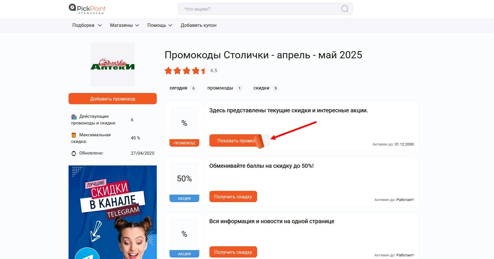The width and height of the screenshot is (494, 259).
Task: Click title 'Вся информация и новости на одной странице'
Action: point(272,221)
